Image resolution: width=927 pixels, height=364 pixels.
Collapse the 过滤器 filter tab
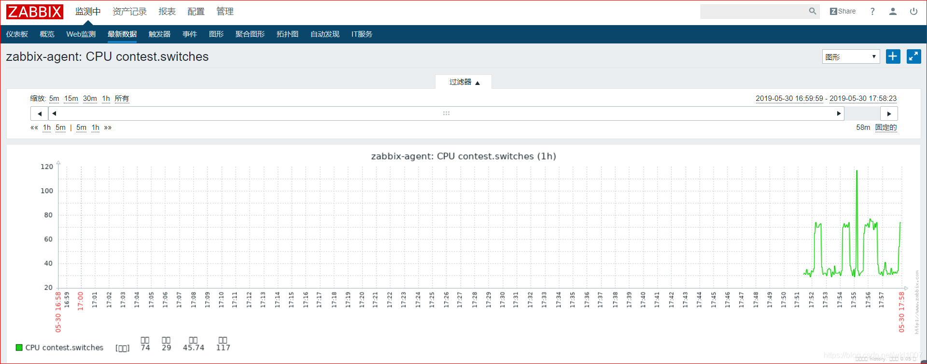(463, 82)
